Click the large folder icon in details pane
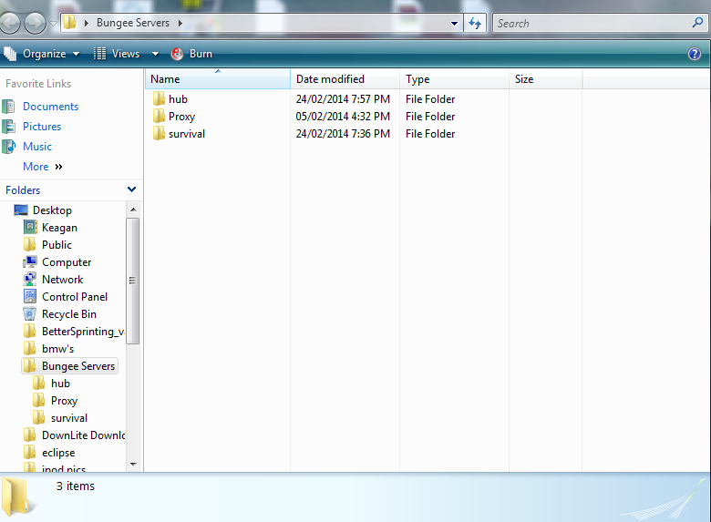Image resolution: width=711 pixels, height=522 pixels. [x=16, y=496]
